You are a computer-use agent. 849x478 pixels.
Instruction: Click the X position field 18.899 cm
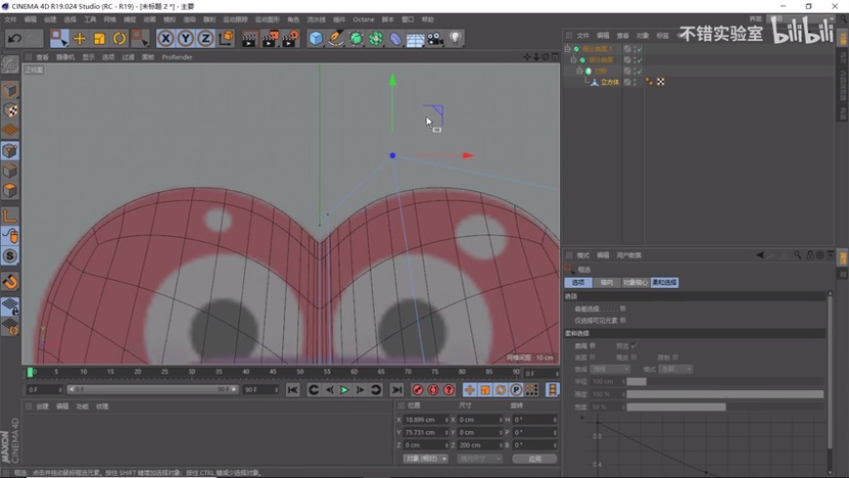click(x=426, y=420)
